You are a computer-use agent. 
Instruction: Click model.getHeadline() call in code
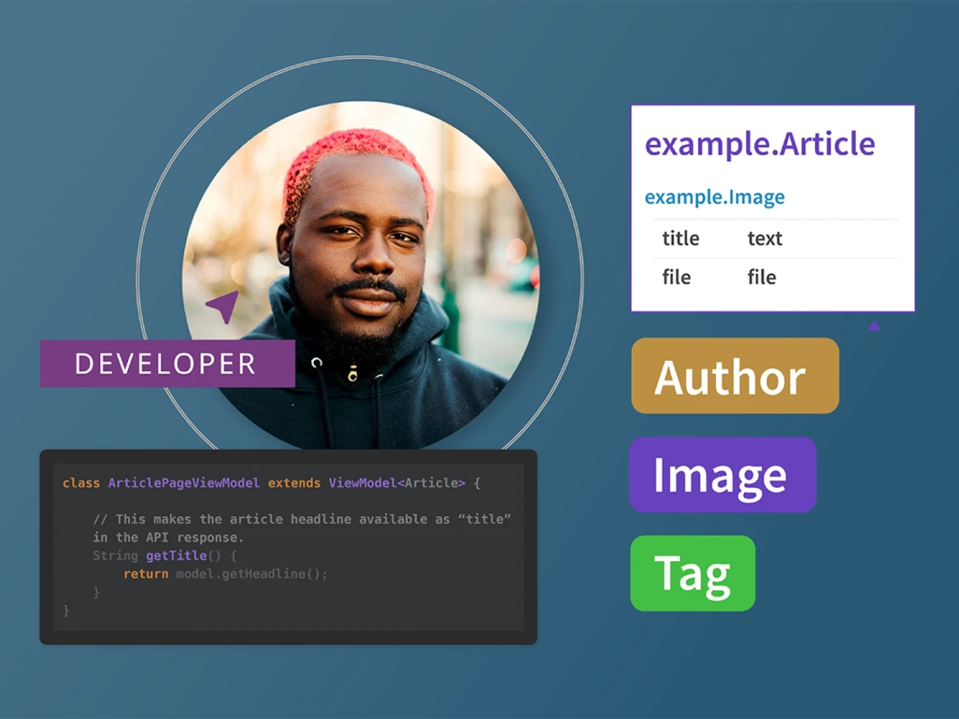click(x=252, y=574)
